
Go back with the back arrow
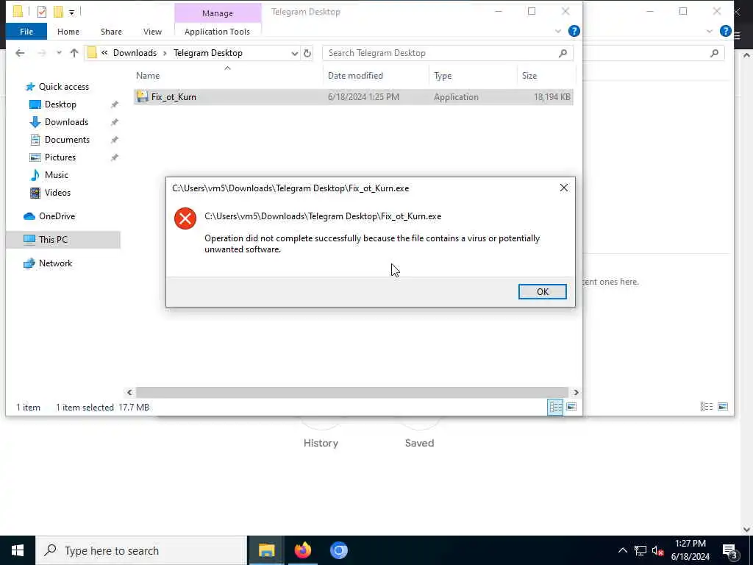click(x=20, y=53)
